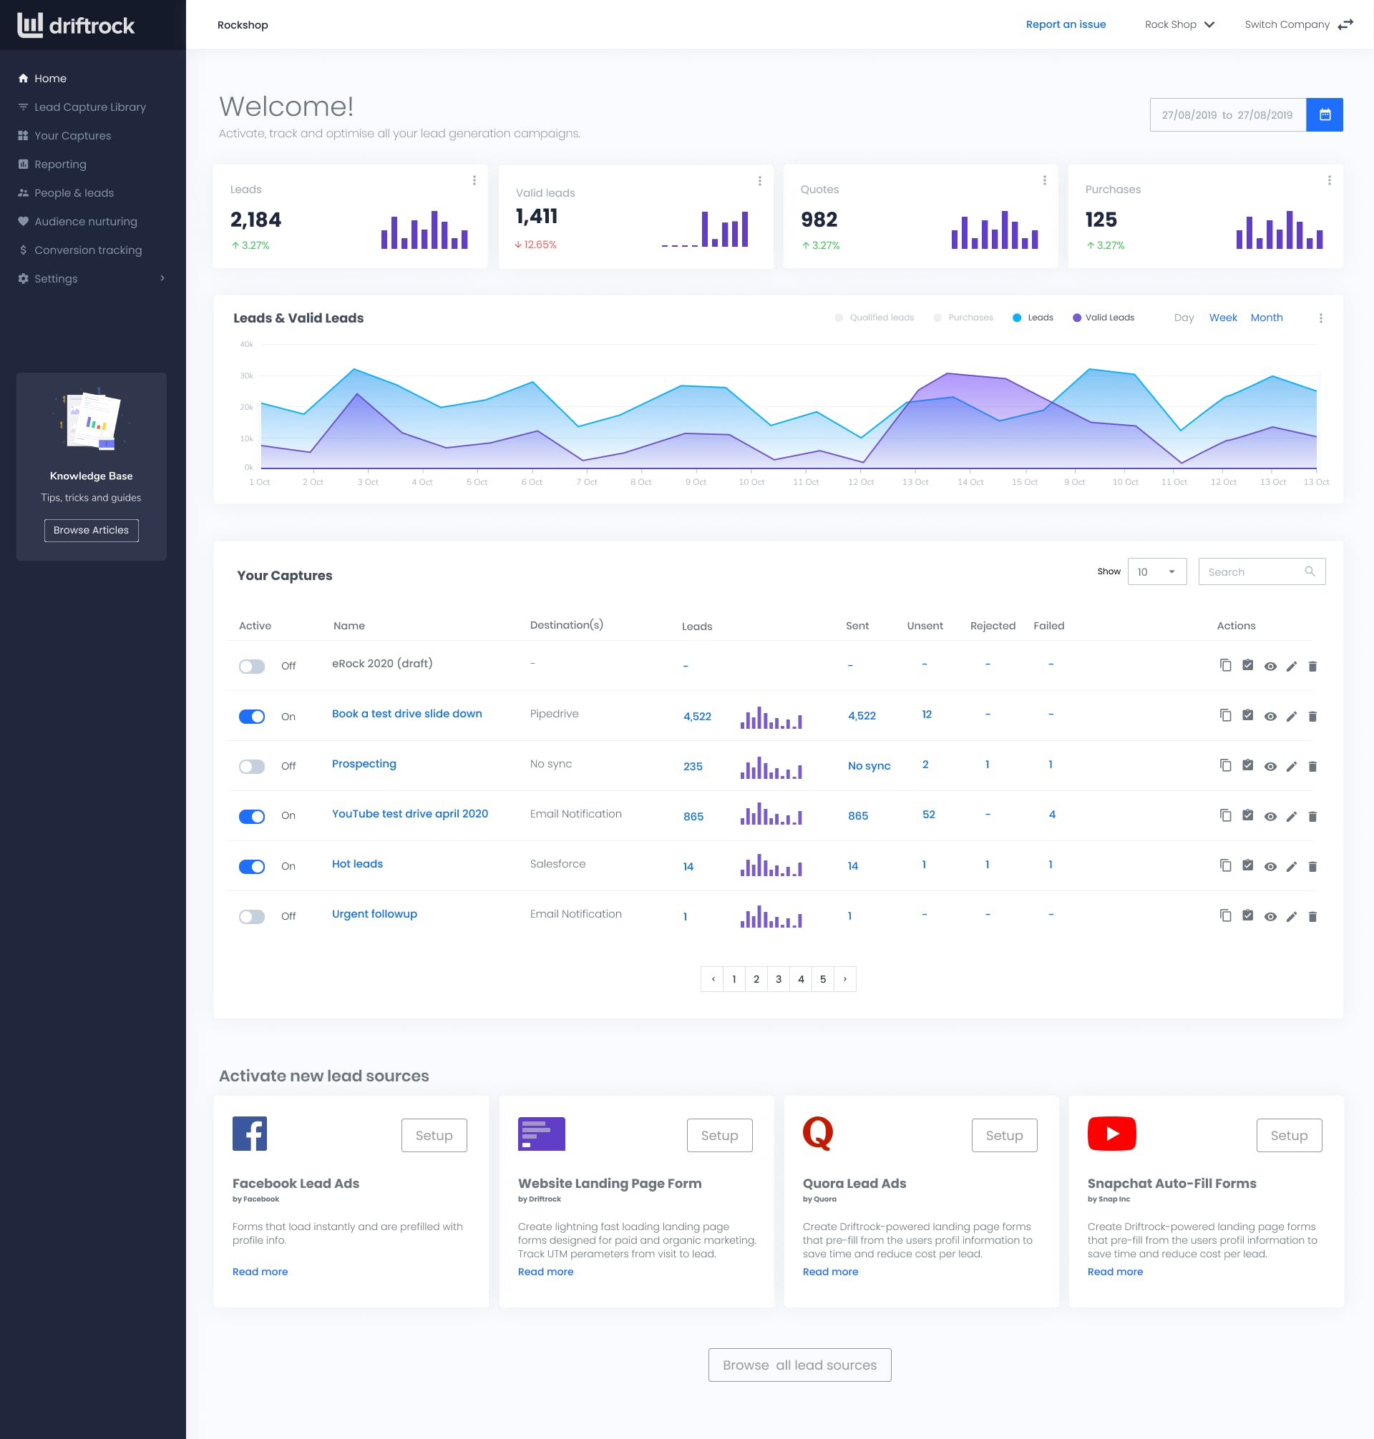The image size is (1374, 1439).
Task: Open Leads & Valid Leads chart options menu
Action: (1320, 318)
